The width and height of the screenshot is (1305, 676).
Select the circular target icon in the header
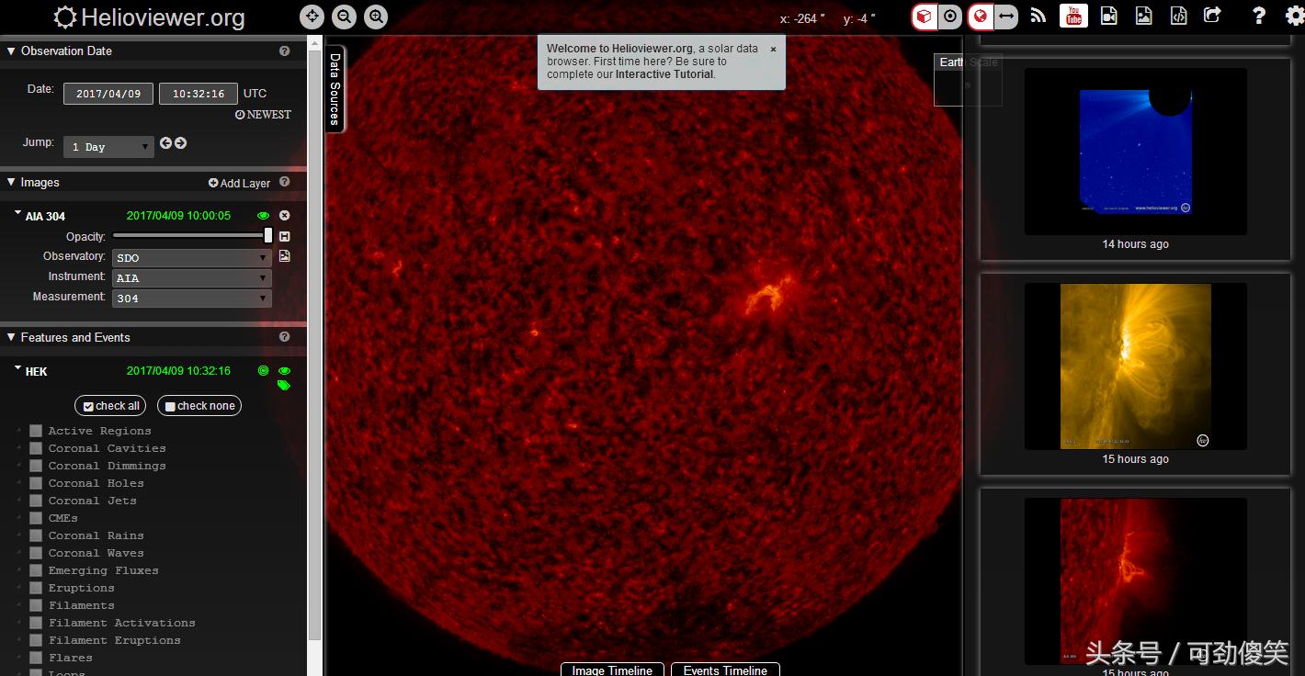pos(950,17)
